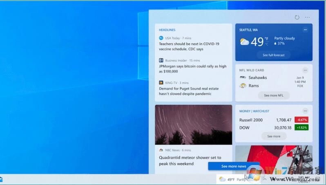326x185 pixels.
Task: Open the Seattle weather card options menu
Action: point(305,30)
